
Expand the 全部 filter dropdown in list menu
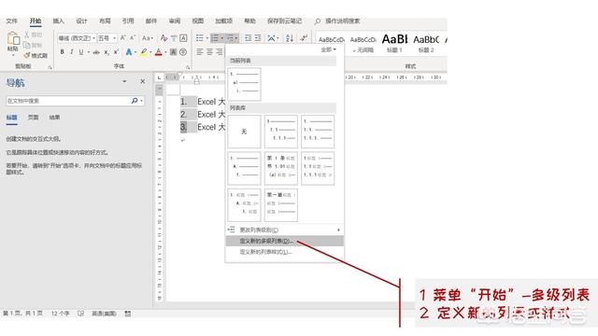(x=328, y=49)
